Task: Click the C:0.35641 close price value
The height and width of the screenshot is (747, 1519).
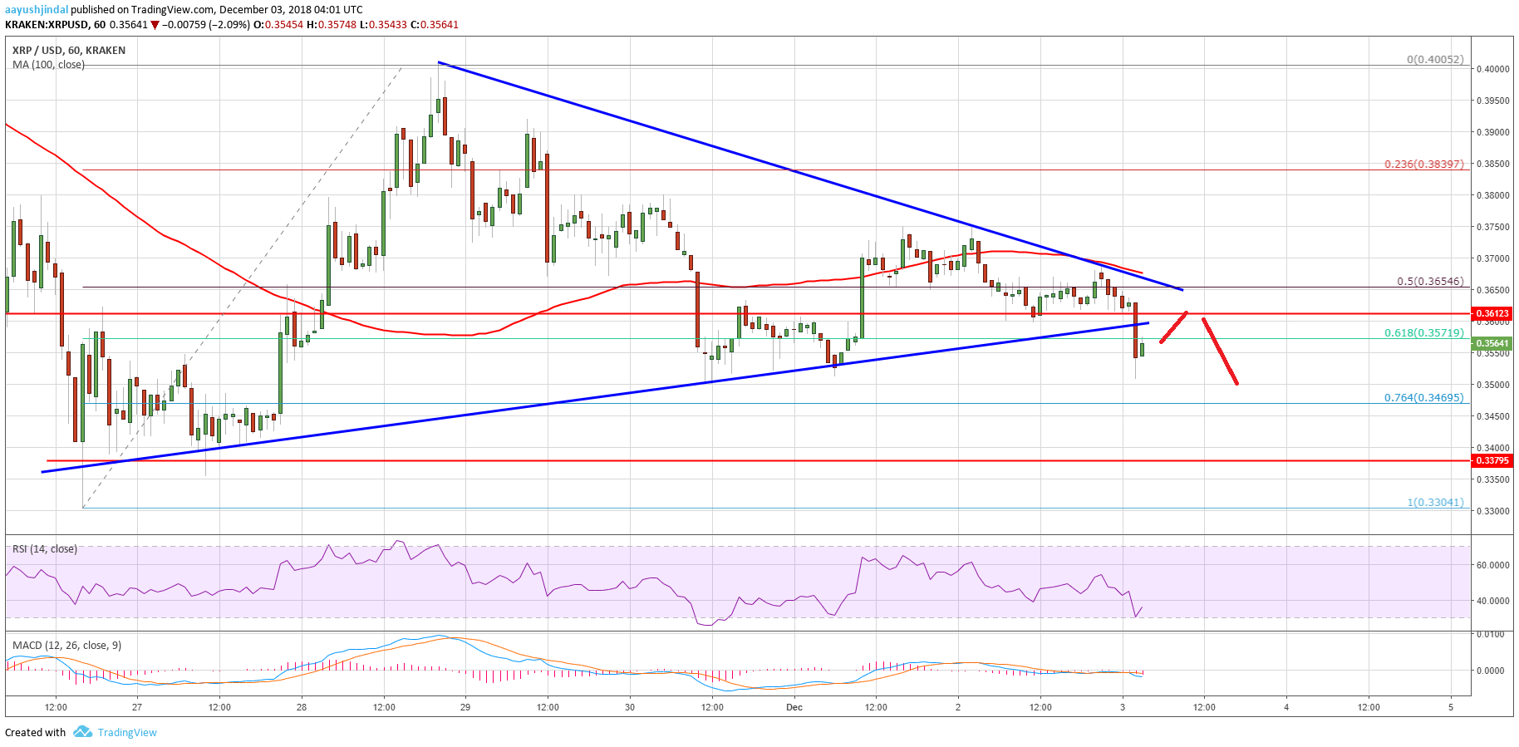Action: pos(435,25)
